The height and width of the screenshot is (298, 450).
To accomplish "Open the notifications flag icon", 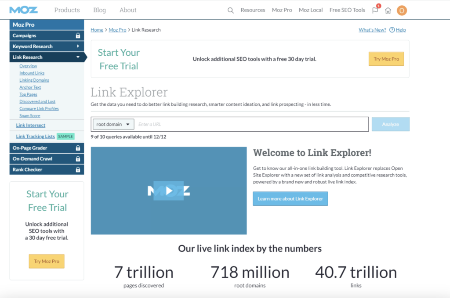I will pyautogui.click(x=375, y=11).
